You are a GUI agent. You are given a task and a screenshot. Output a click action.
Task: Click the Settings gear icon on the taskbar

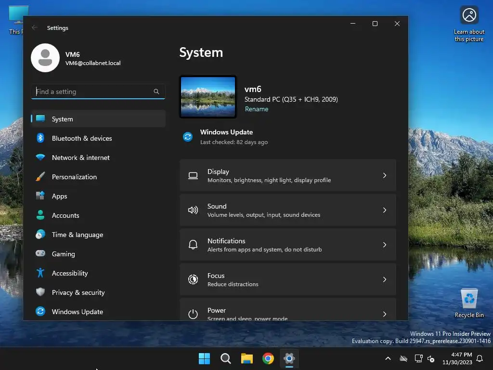[289, 358]
